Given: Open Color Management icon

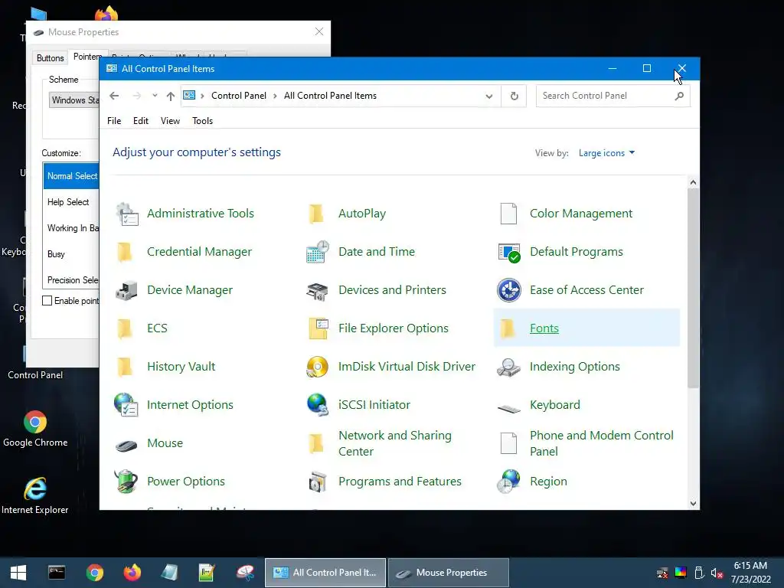Looking at the screenshot, I should pyautogui.click(x=508, y=214).
